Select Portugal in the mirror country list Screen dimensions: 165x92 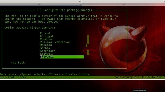(47, 36)
